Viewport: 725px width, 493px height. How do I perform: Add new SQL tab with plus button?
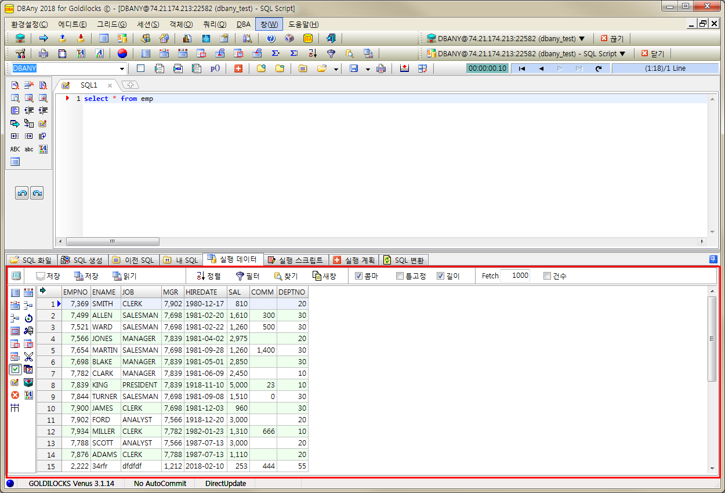pyautogui.click(x=130, y=85)
